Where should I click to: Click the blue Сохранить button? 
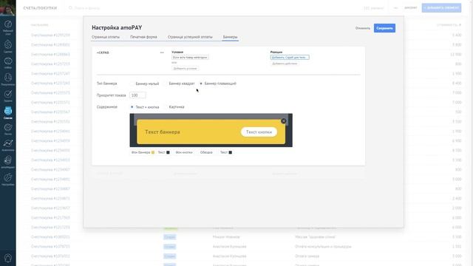384,28
